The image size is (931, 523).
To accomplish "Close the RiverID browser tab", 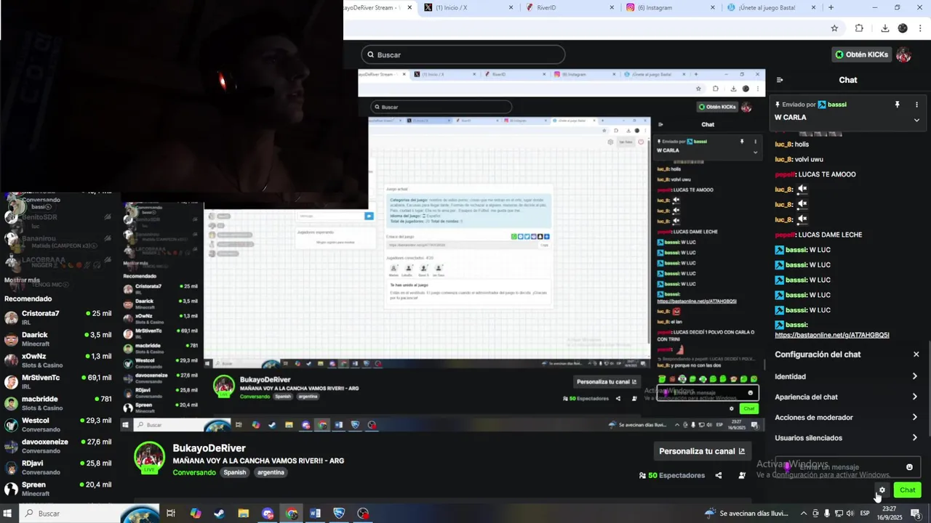I will click(612, 7).
